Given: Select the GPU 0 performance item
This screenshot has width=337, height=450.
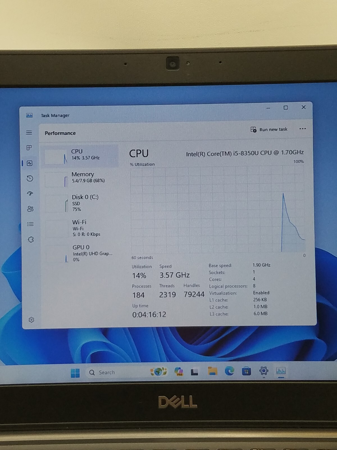Looking at the screenshot, I should coord(81,253).
